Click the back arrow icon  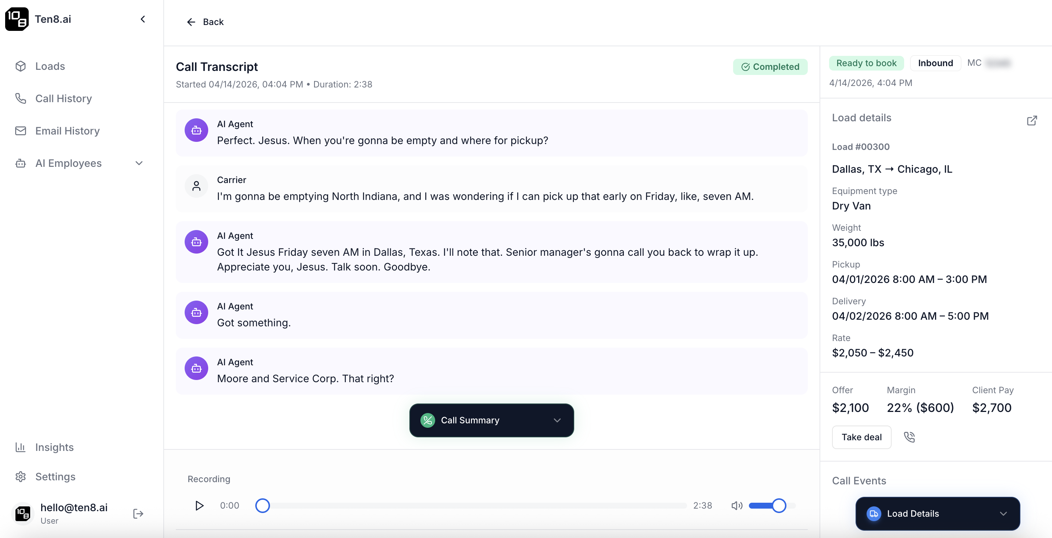point(191,22)
